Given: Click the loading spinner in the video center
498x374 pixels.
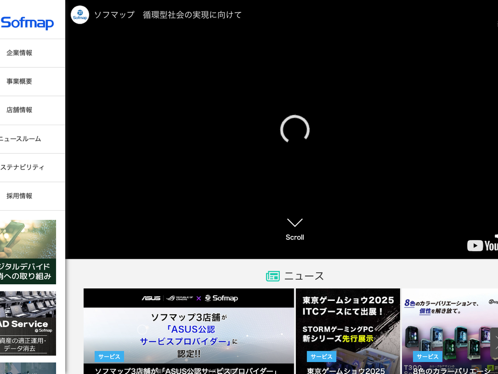Looking at the screenshot, I should [x=295, y=130].
